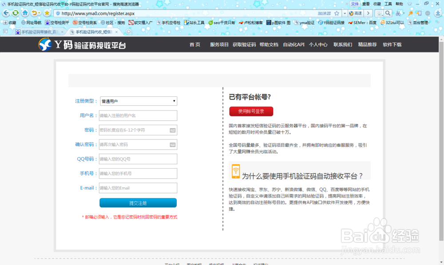Screen dimensions: 444x265
Task: Open the 文件 menu
Action: coord(355,4)
